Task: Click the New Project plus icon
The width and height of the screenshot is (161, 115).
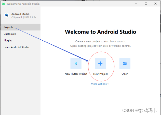Action: click(100, 63)
